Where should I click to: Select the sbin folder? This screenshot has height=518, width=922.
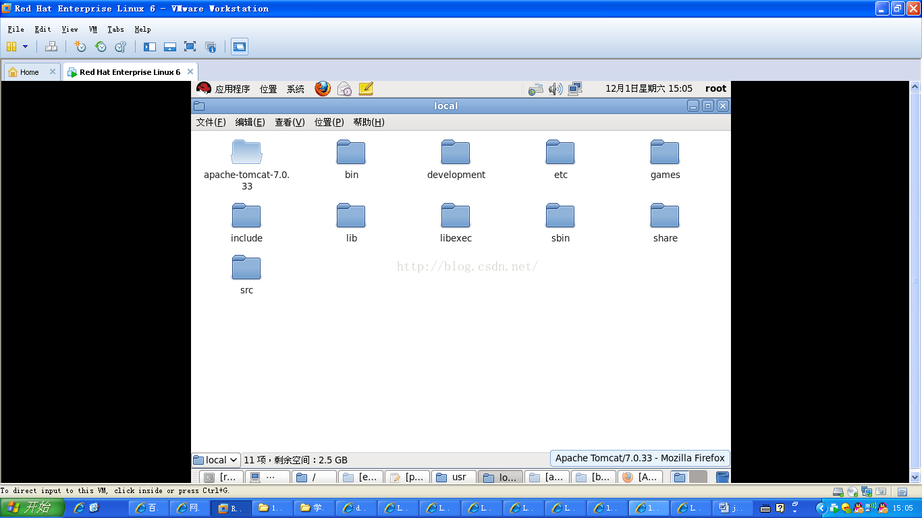560,223
